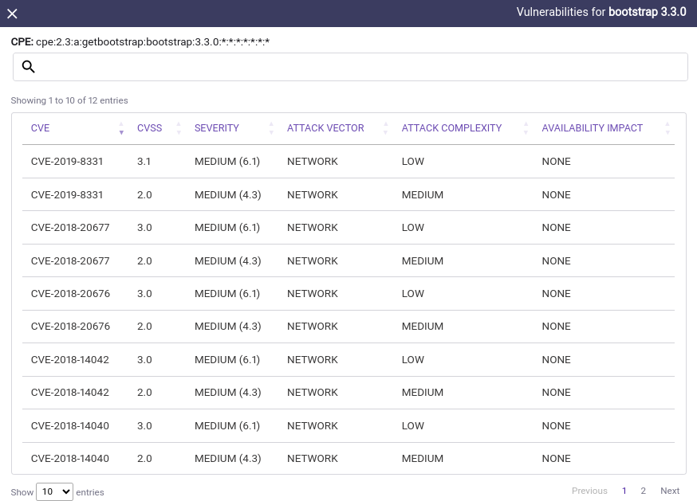Select pagination page 1
Image resolution: width=697 pixels, height=501 pixels.
pos(624,491)
